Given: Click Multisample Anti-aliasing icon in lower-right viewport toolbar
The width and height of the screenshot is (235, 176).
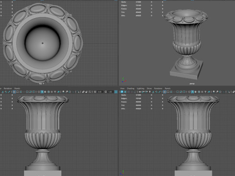Looking at the screenshot, I should 220,92.
